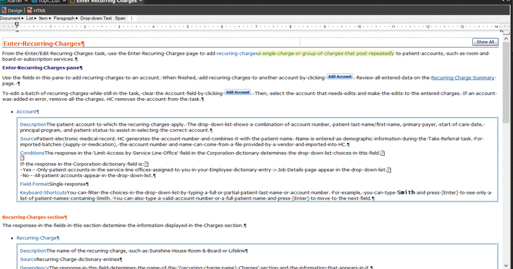The image size is (513, 269).
Task: Collapse the Account drop-down text
Action: point(26,112)
